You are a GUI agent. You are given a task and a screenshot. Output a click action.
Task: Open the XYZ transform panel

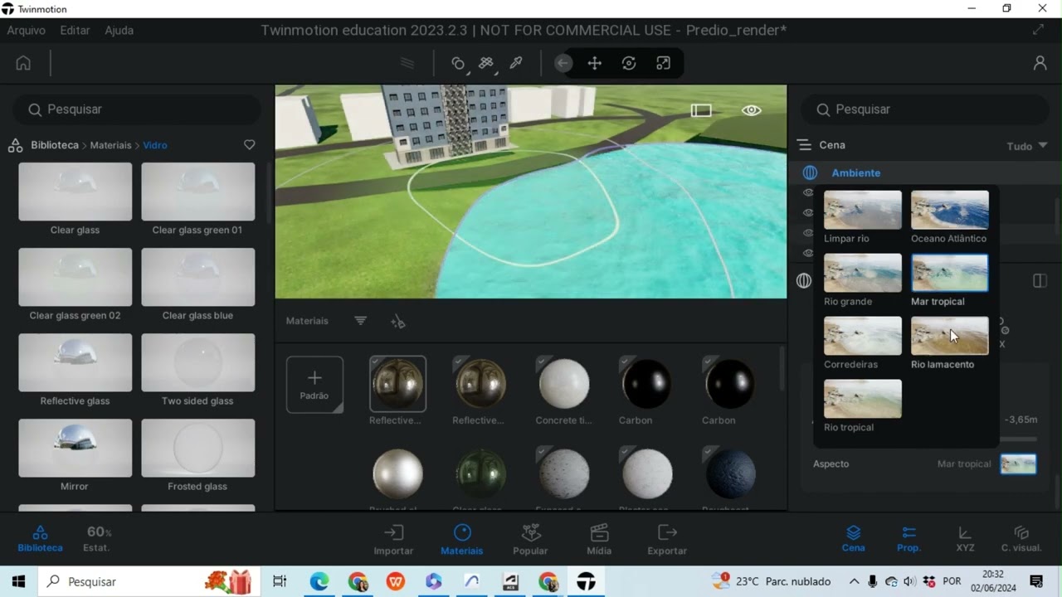(965, 540)
